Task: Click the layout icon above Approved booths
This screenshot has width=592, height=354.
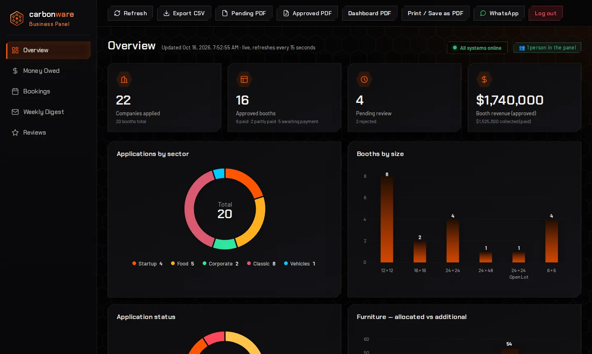Action: tap(244, 79)
